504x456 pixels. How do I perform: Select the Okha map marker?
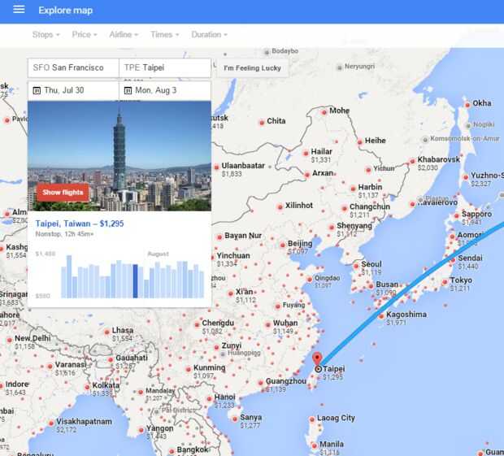click(467, 105)
